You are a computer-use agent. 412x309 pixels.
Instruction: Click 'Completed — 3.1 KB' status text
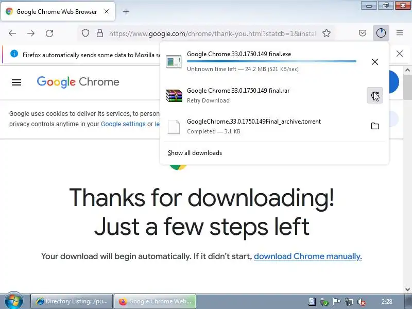pyautogui.click(x=214, y=131)
